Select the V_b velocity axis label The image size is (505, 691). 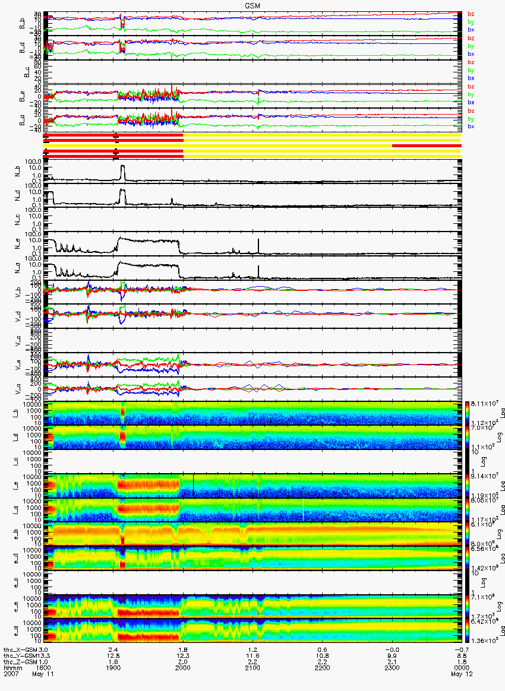pyautogui.click(x=18, y=291)
